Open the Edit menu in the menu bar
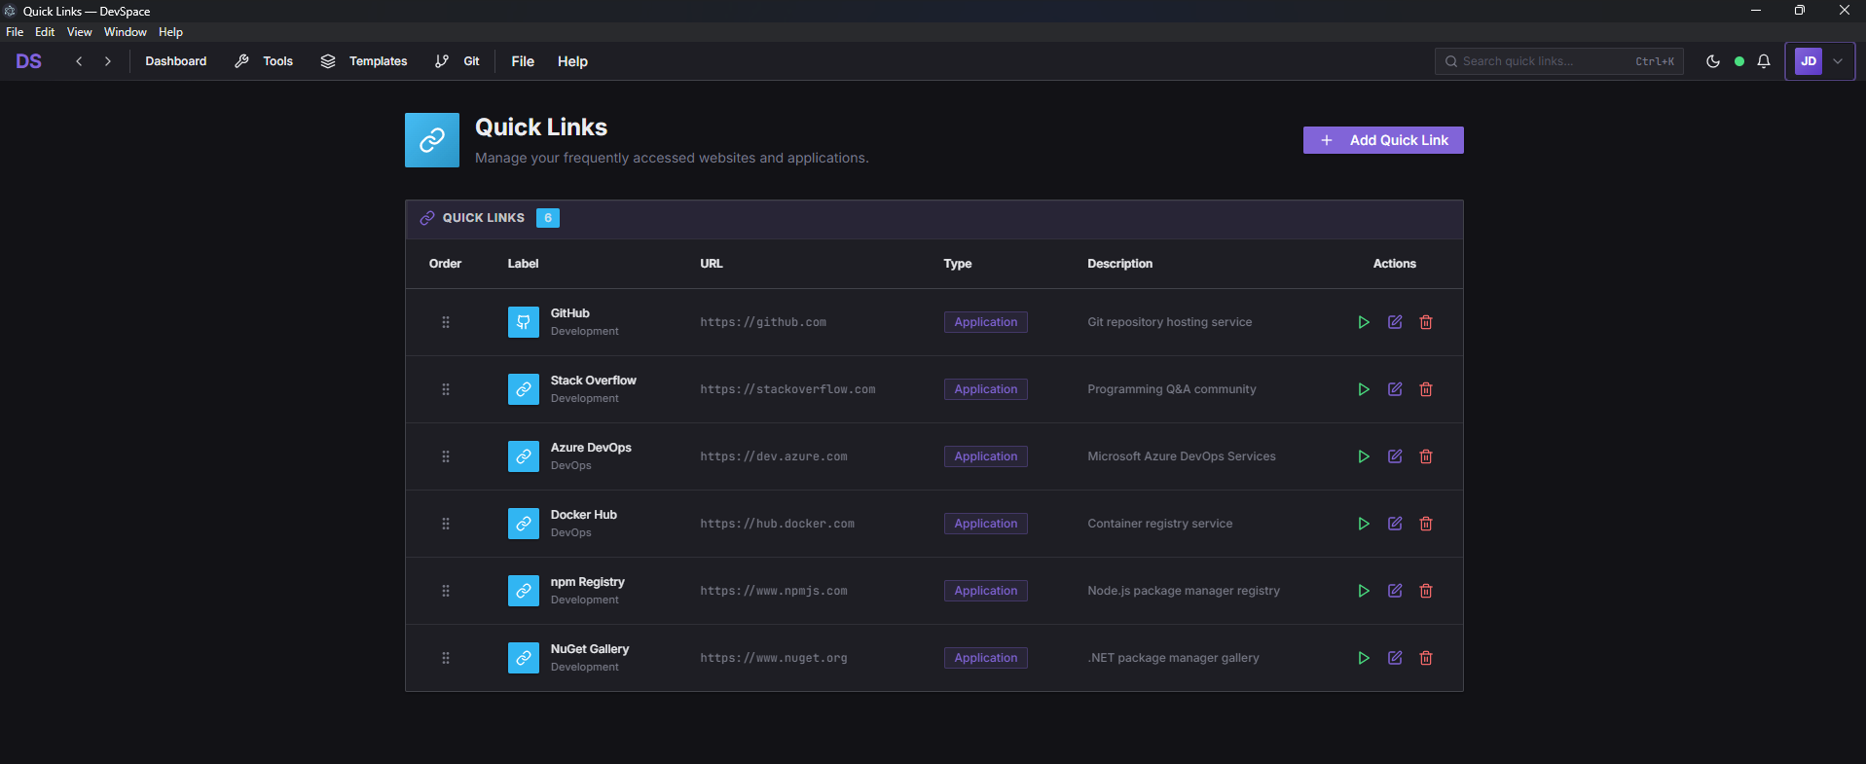Image resolution: width=1866 pixels, height=764 pixels. [x=45, y=32]
